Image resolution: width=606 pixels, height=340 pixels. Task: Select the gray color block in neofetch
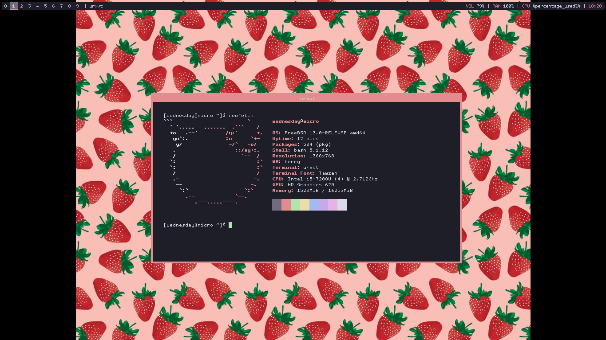[x=277, y=205]
